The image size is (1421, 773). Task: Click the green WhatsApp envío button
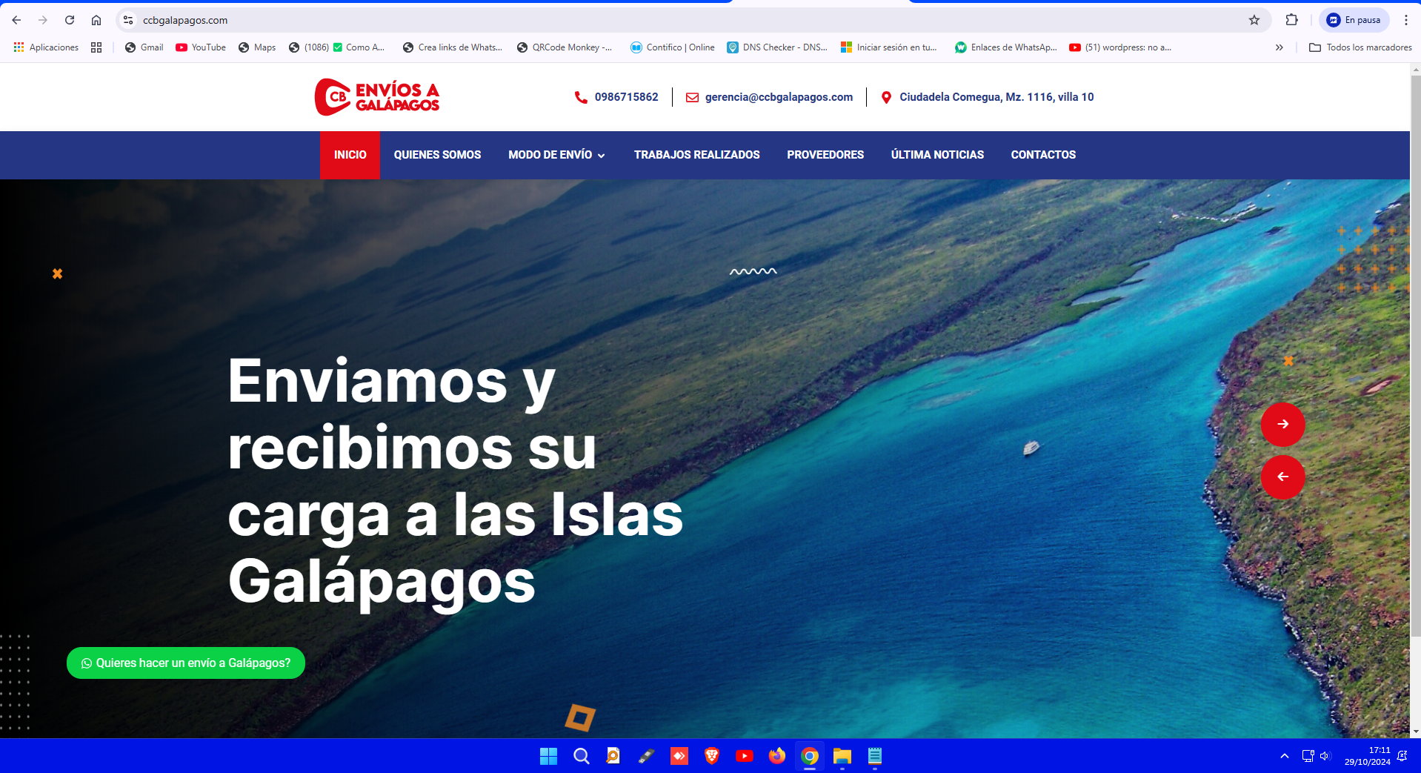(186, 663)
